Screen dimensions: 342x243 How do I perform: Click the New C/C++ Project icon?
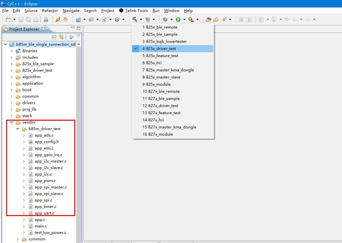tap(78, 19)
